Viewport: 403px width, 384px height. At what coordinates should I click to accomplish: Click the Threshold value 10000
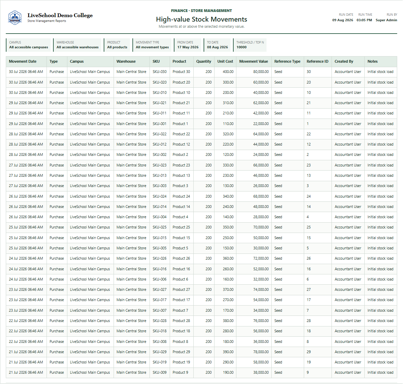pyautogui.click(x=241, y=47)
